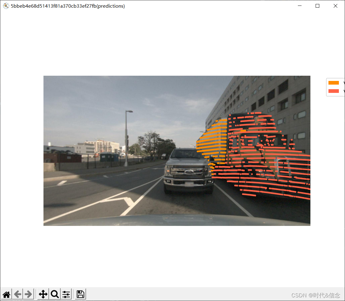This screenshot has height=301, width=345.
Task: Click the window title text
Action: pyautogui.click(x=68, y=6)
